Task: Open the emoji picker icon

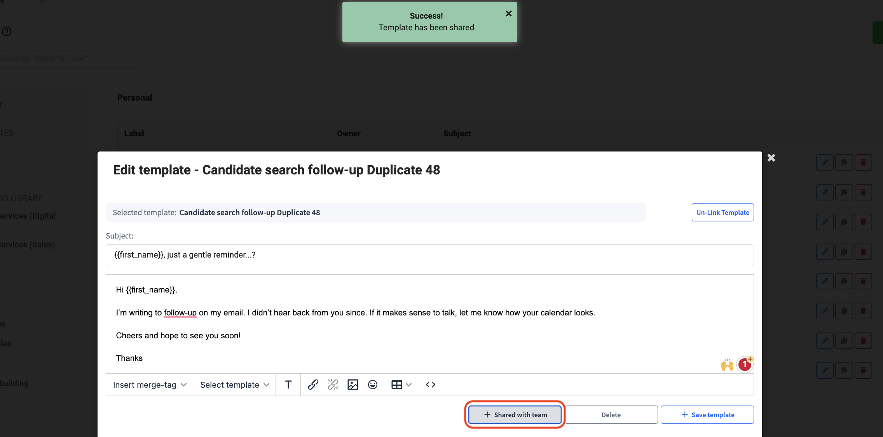Action: pos(373,385)
